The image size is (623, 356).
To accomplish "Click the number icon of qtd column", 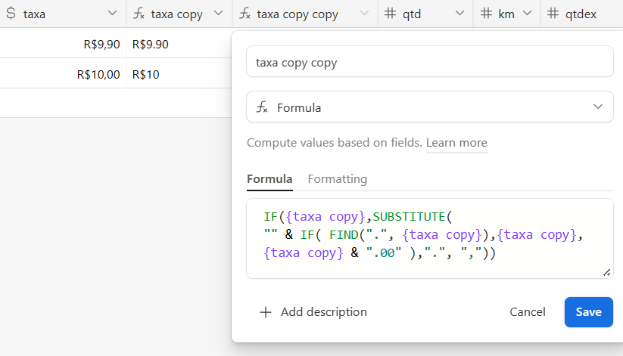I will [x=390, y=14].
